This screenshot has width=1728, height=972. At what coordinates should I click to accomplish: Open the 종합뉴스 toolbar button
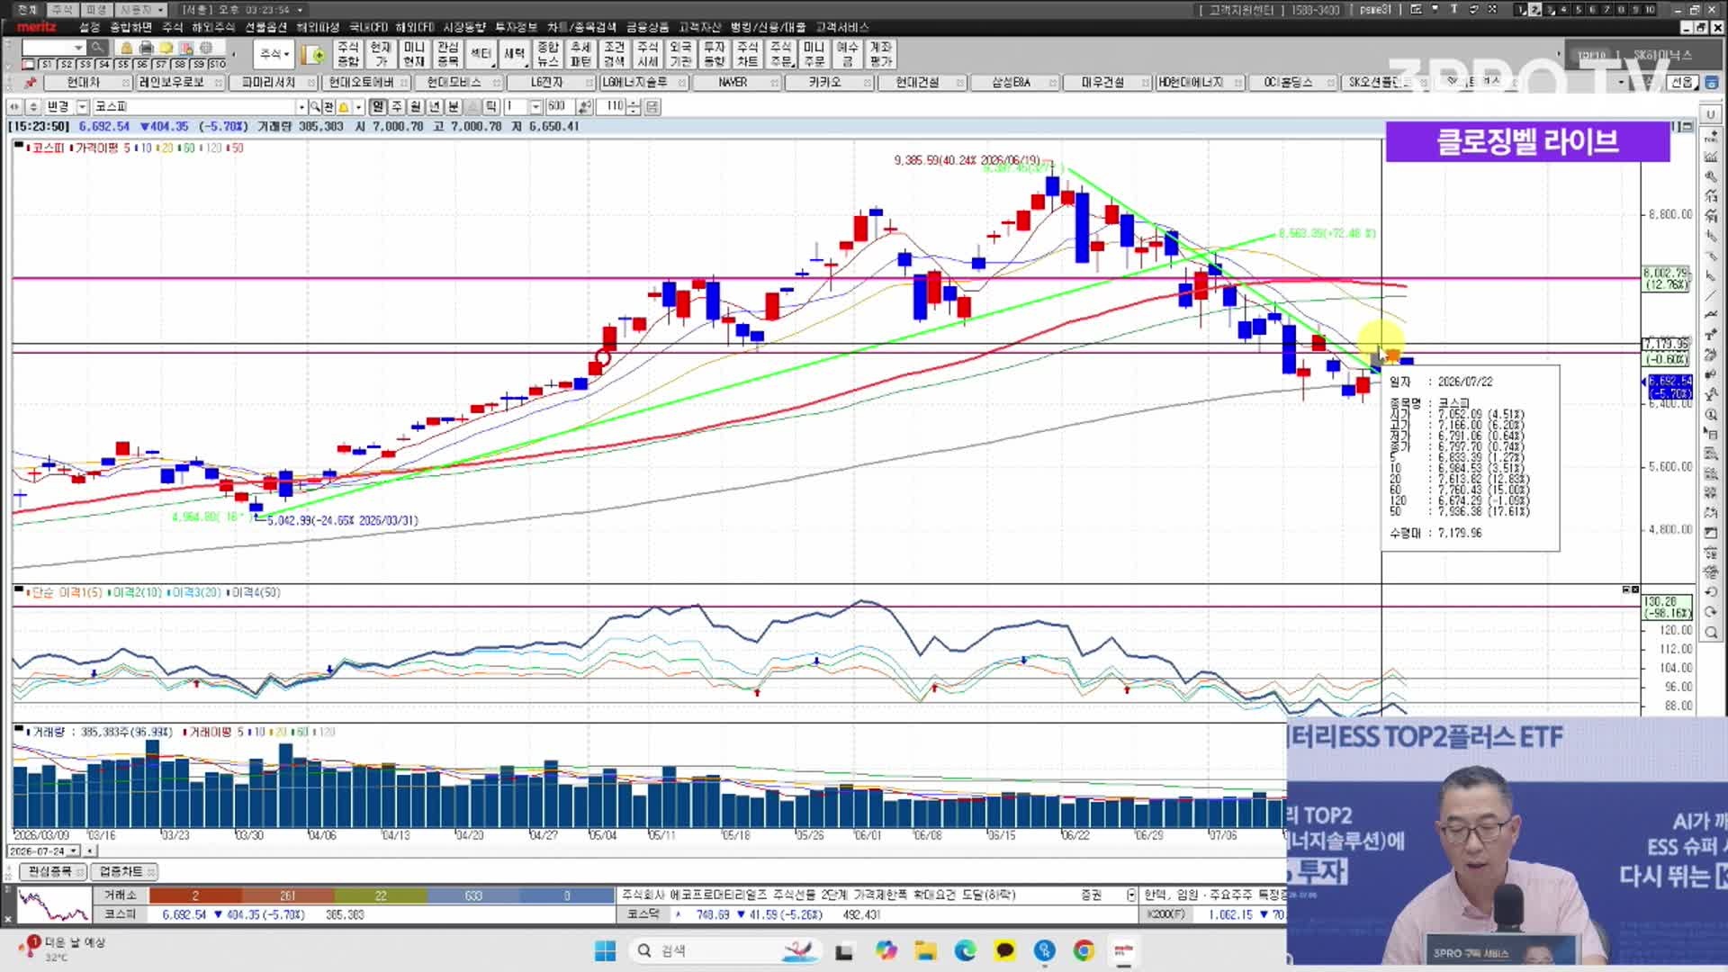point(547,54)
